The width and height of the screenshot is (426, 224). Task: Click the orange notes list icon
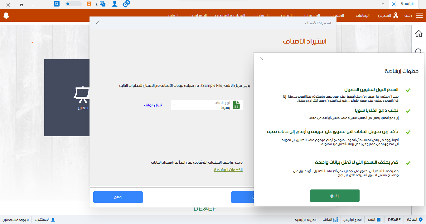click(89, 4)
